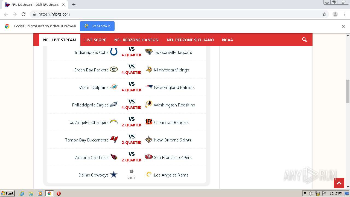The width and height of the screenshot is (350, 197).
Task: Open Windows Media Player from the taskbar
Action: [x=40, y=193]
